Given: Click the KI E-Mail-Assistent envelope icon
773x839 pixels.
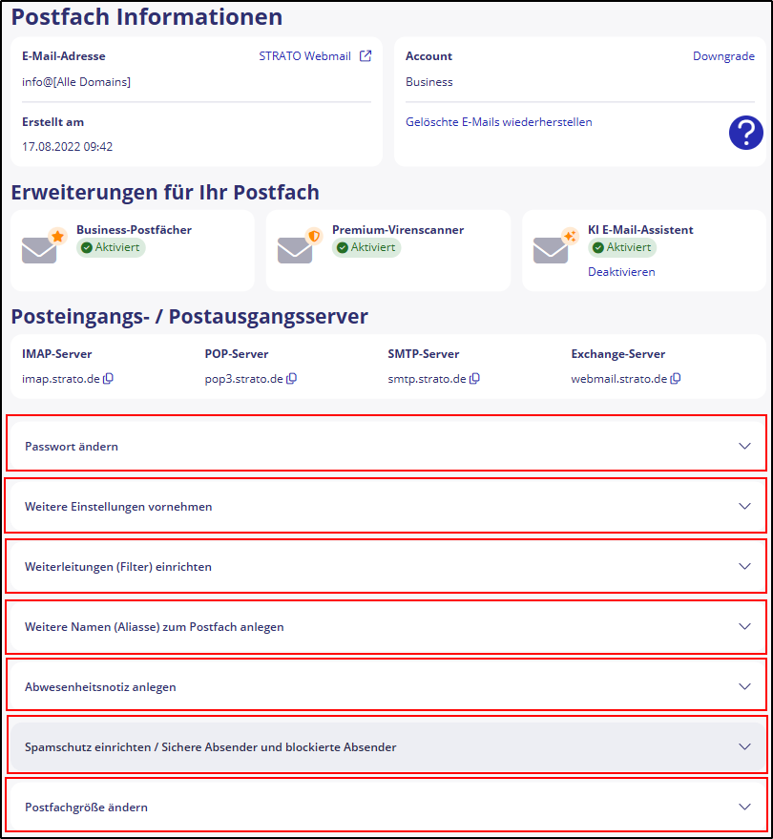Looking at the screenshot, I should 554,247.
